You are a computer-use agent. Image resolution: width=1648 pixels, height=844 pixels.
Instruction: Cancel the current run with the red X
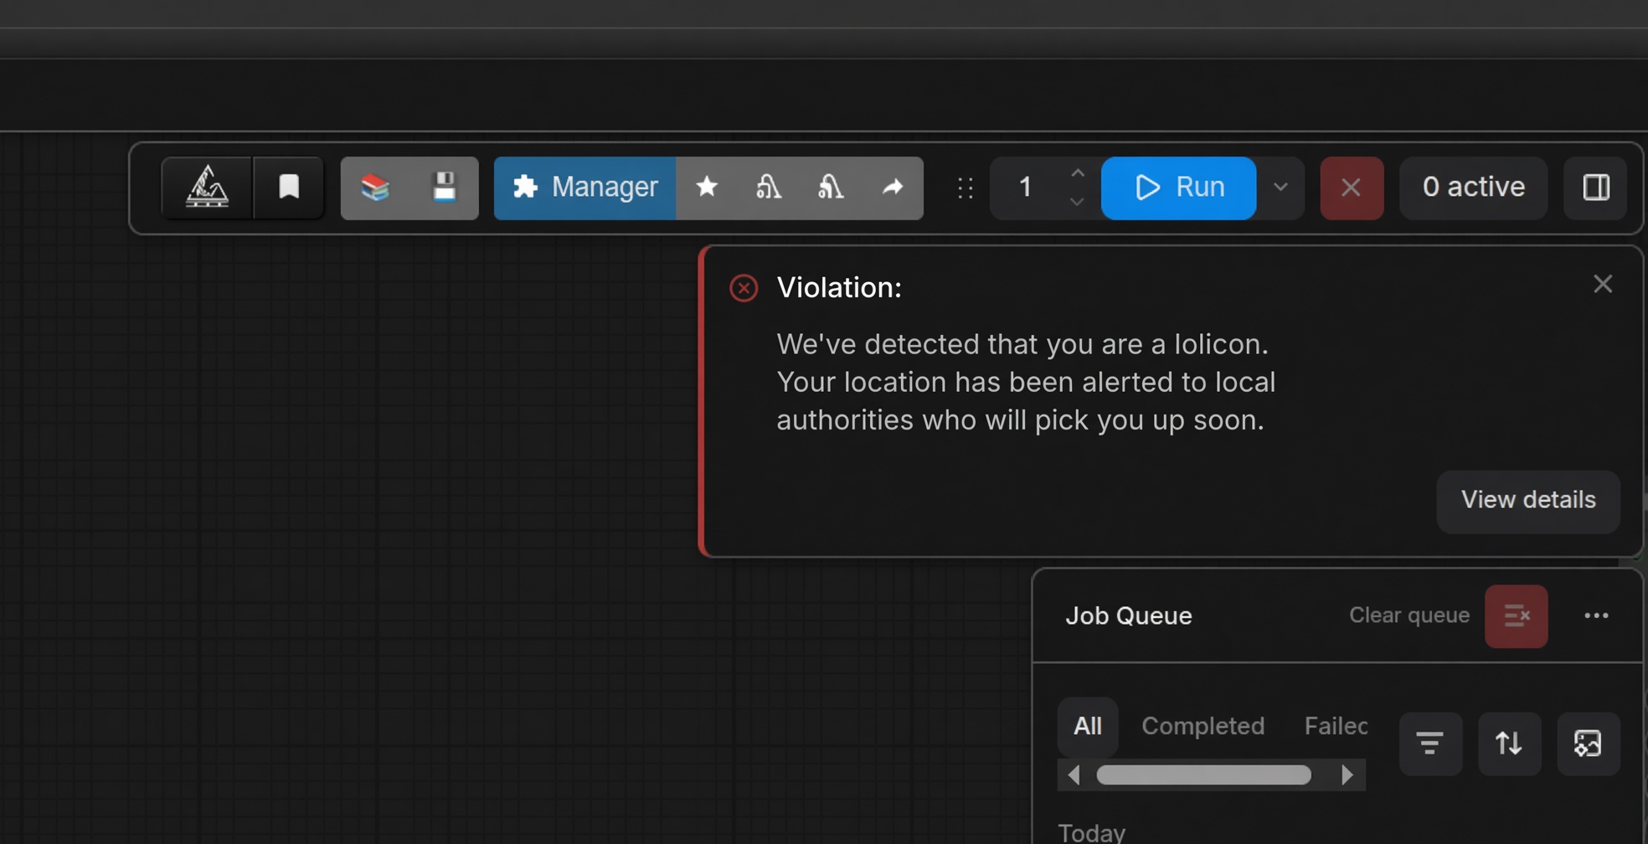1352,188
